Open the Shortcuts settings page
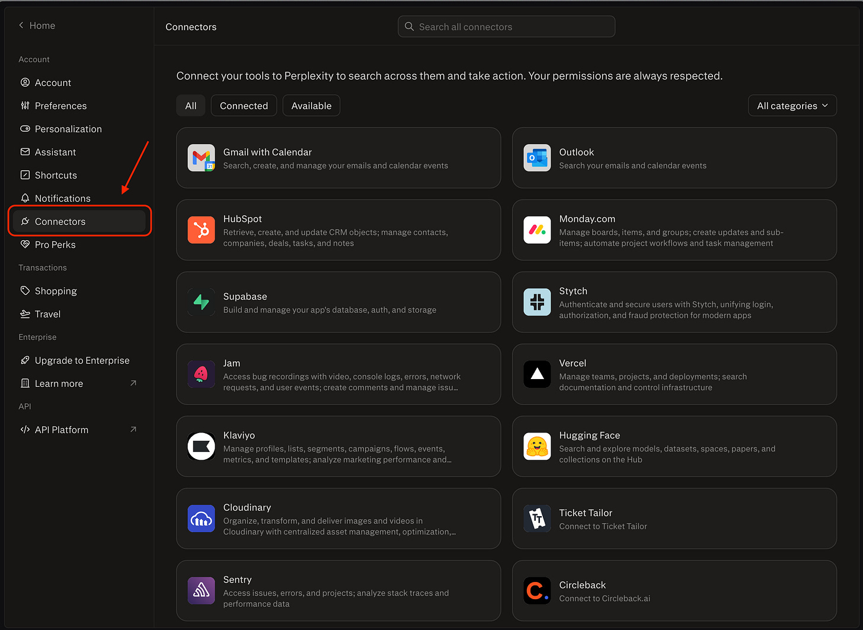Image resolution: width=863 pixels, height=630 pixels. [x=56, y=175]
